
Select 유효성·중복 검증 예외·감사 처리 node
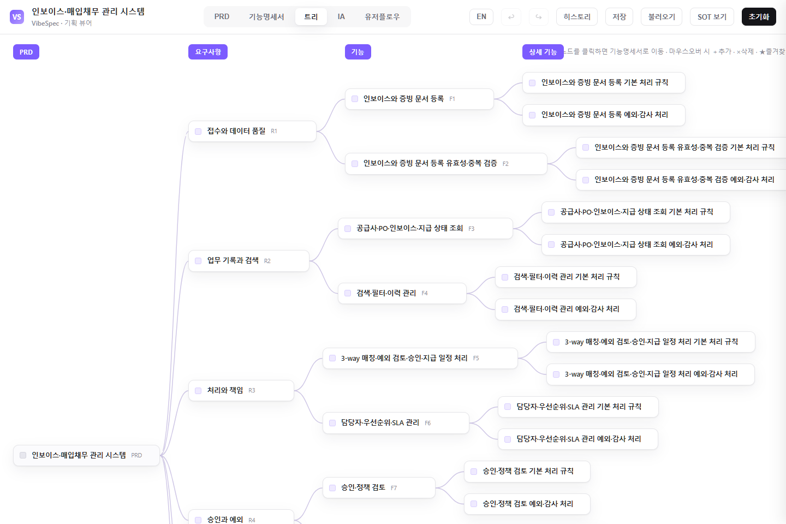[681, 180]
